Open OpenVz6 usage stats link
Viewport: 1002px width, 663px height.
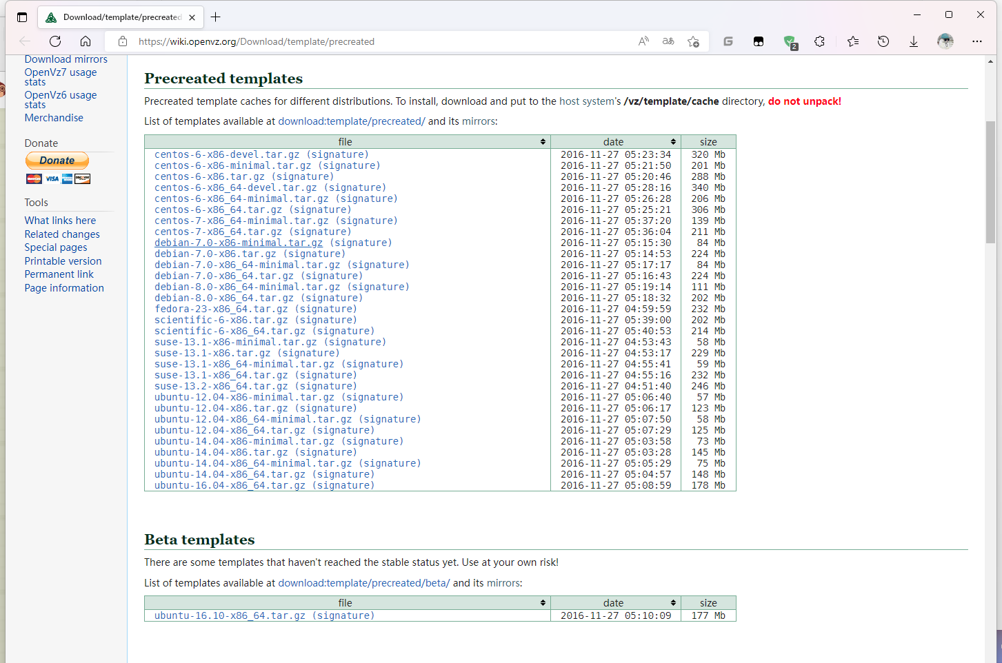pyautogui.click(x=61, y=100)
